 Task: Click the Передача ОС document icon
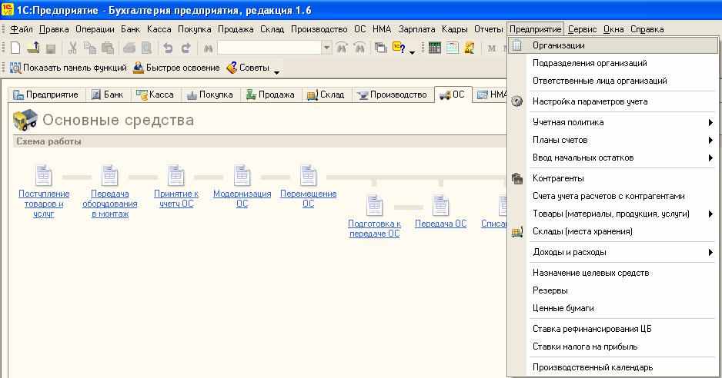(440, 206)
